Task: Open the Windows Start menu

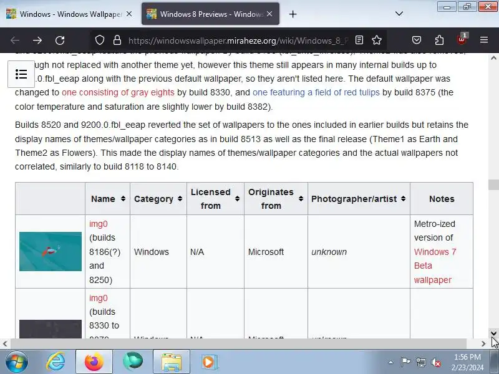Action: 17,362
